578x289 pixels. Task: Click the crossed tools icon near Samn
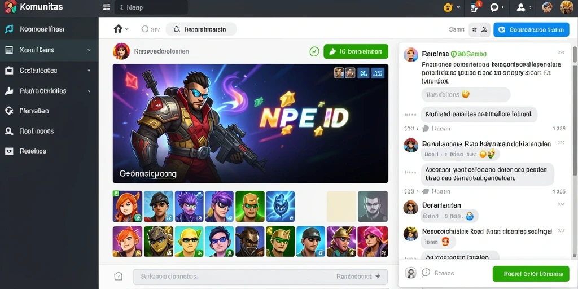pos(485,29)
